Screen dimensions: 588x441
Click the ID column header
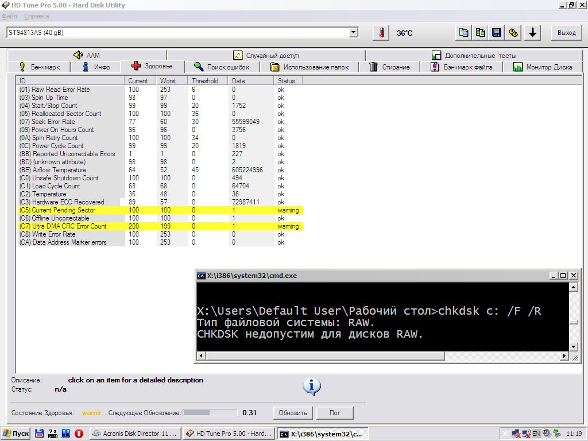pyautogui.click(x=70, y=80)
